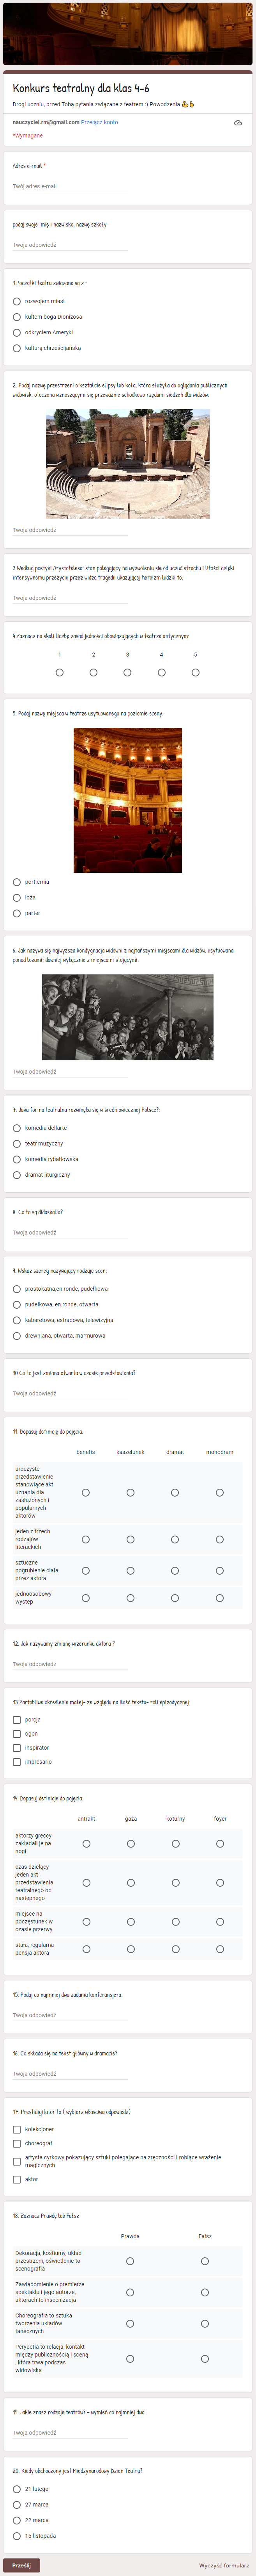This screenshot has width=256, height=2576.
Task: Click the Wyczyść formularz link
Action: click(x=223, y=2565)
